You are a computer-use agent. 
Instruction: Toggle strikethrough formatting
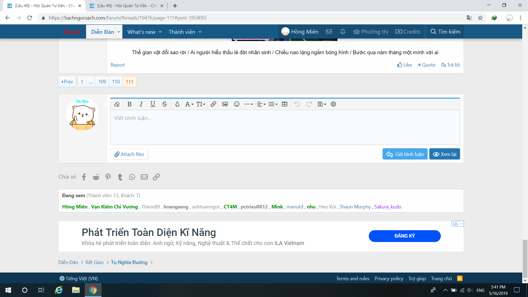[164, 104]
